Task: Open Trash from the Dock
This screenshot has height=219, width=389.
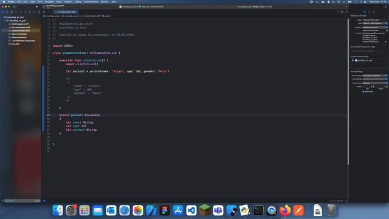Action: [331, 210]
